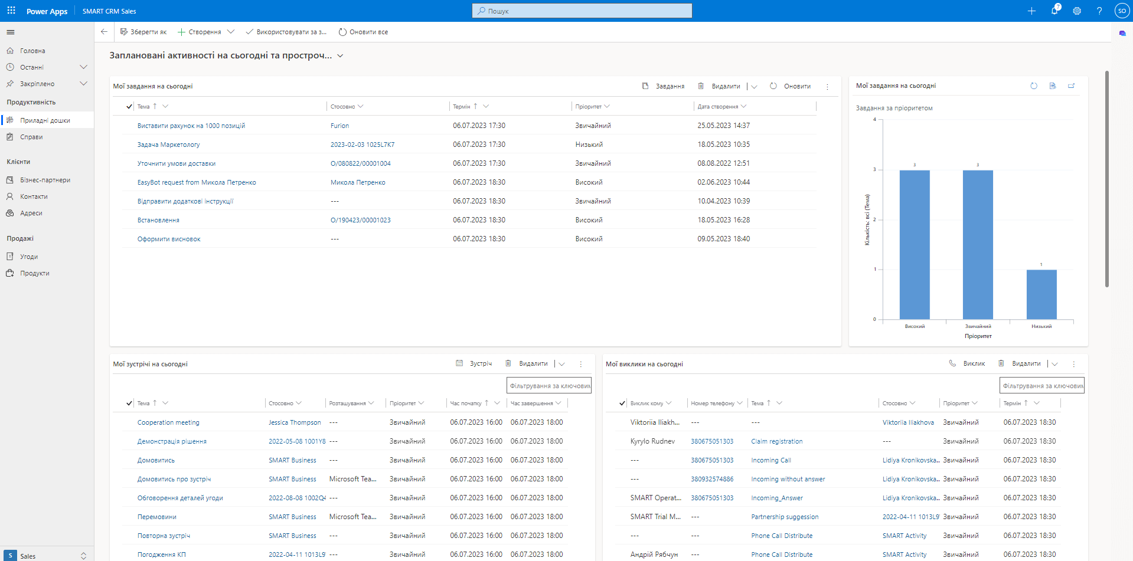Click the help question mark icon

coord(1099,11)
